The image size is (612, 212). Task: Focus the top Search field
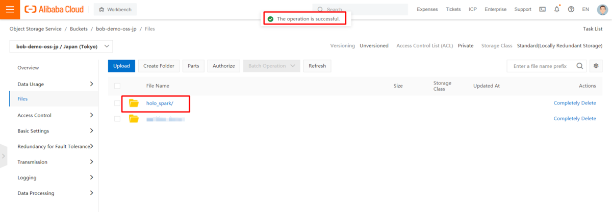360,9
